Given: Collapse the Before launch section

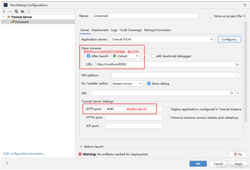Looking at the screenshot, I should pos(81,146).
